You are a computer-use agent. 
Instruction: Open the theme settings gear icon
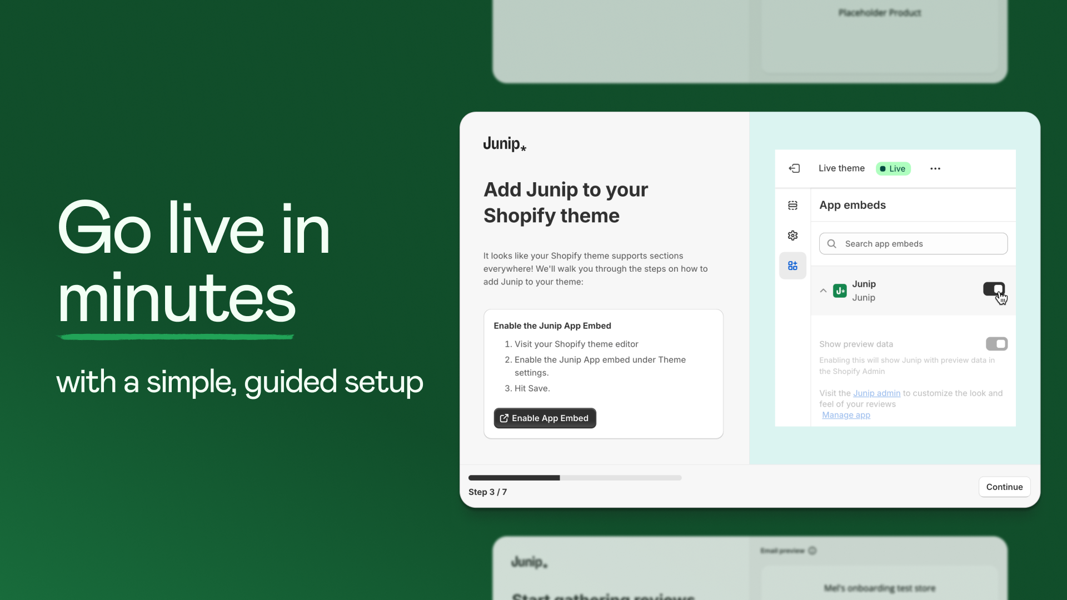pos(792,236)
